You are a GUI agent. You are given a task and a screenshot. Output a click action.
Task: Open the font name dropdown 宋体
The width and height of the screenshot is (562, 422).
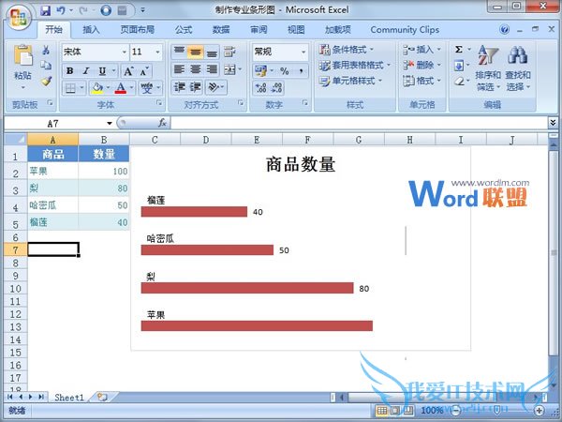point(124,52)
